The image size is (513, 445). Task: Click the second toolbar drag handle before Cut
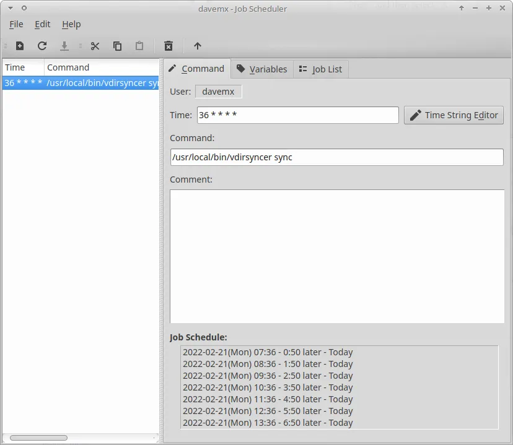(81, 46)
